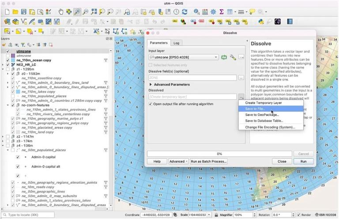Click Run as Batch Process… button
This screenshot has height=219, width=339.
(x=209, y=161)
